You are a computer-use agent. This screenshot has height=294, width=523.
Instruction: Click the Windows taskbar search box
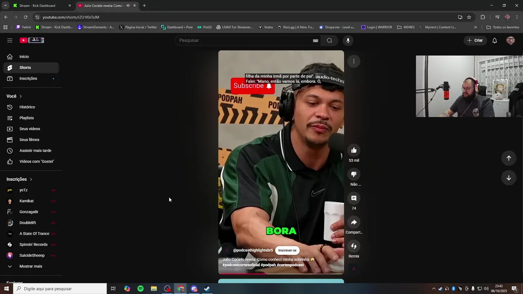(x=60, y=289)
